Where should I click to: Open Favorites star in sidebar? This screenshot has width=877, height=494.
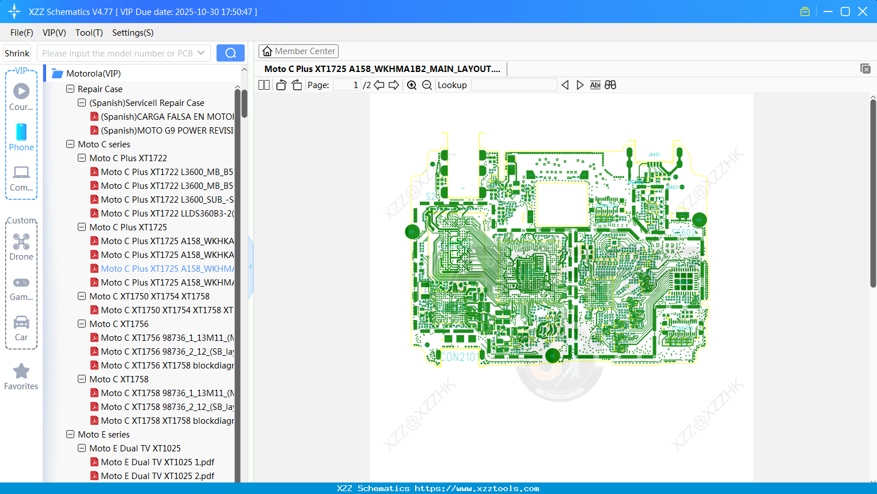(x=21, y=377)
